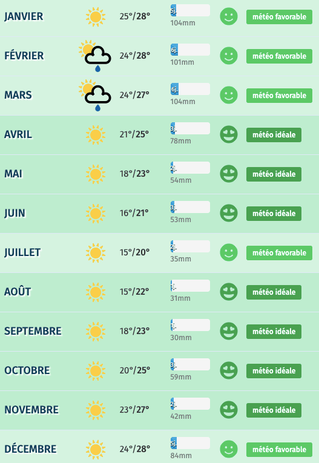Click the sun icon in the Avril row
This screenshot has height=463, width=319.
point(96,135)
